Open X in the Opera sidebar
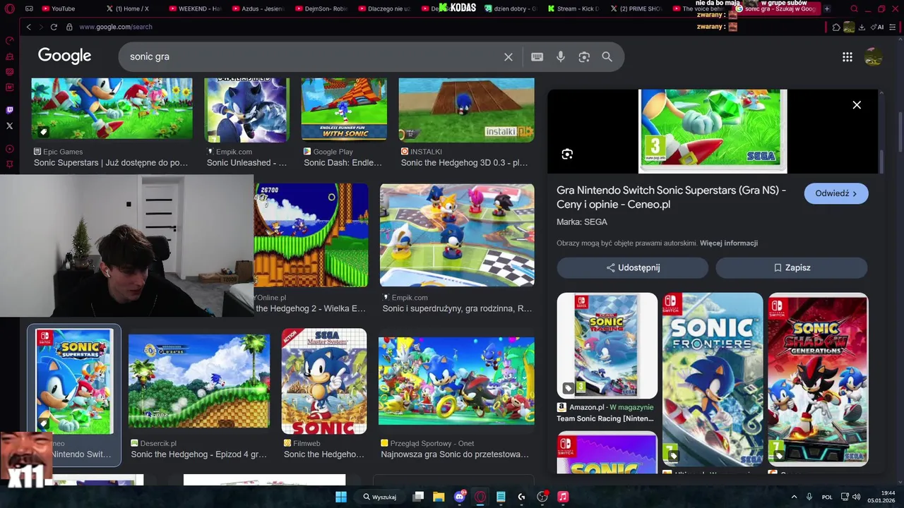Screen dimensions: 904x508 click(9, 126)
